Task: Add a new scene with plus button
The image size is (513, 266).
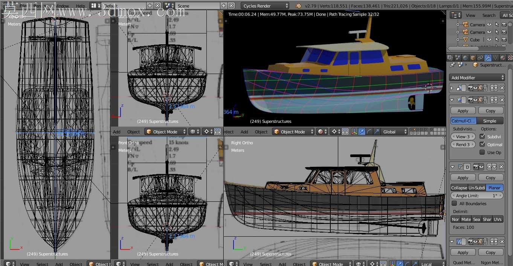Action: click(224, 6)
